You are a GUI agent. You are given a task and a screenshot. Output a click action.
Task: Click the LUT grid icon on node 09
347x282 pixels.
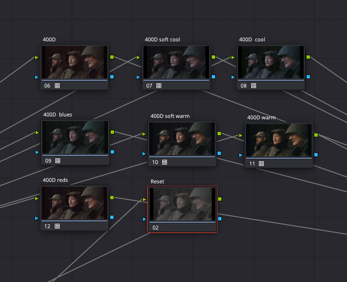(57, 161)
